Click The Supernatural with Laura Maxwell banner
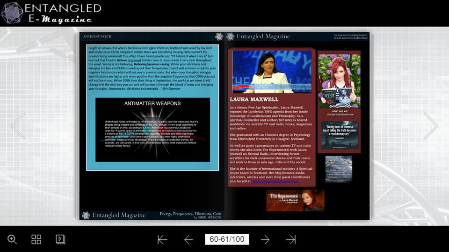Image resolution: width=449 pixels, height=252 pixels. [x=295, y=200]
